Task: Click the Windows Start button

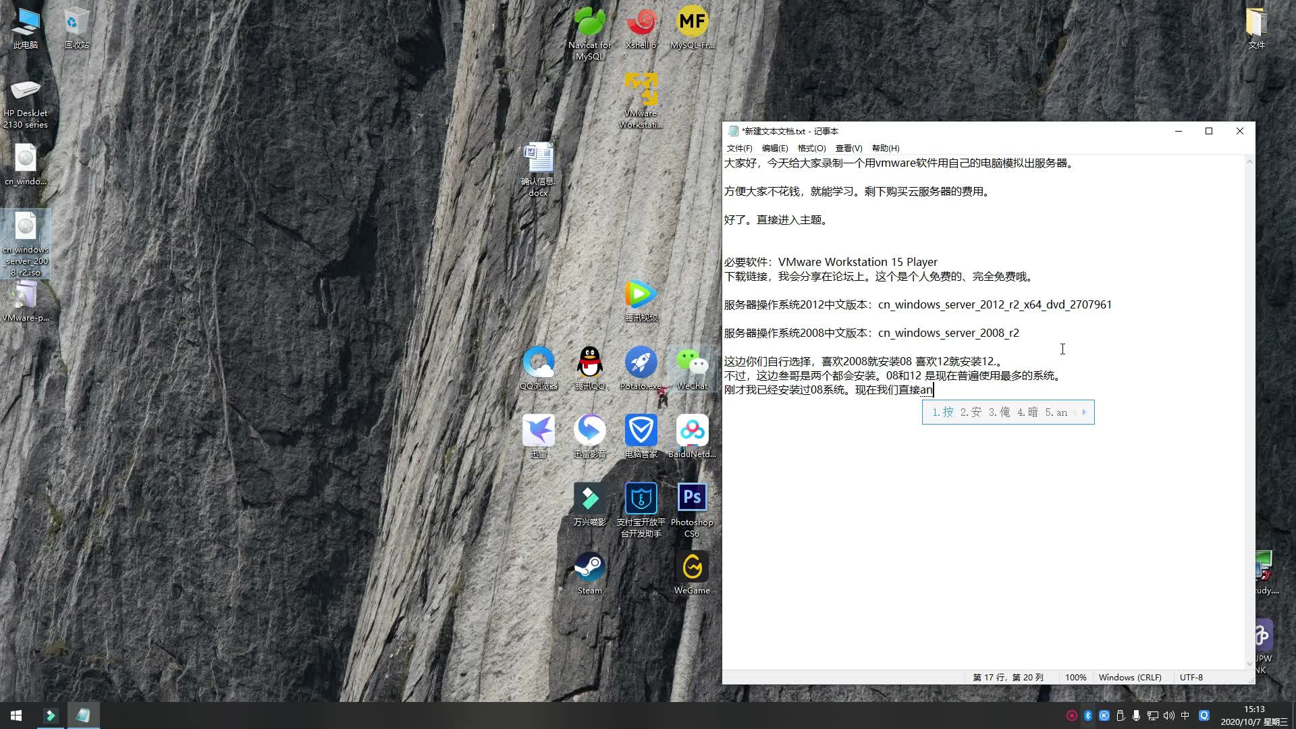Action: coord(16,715)
